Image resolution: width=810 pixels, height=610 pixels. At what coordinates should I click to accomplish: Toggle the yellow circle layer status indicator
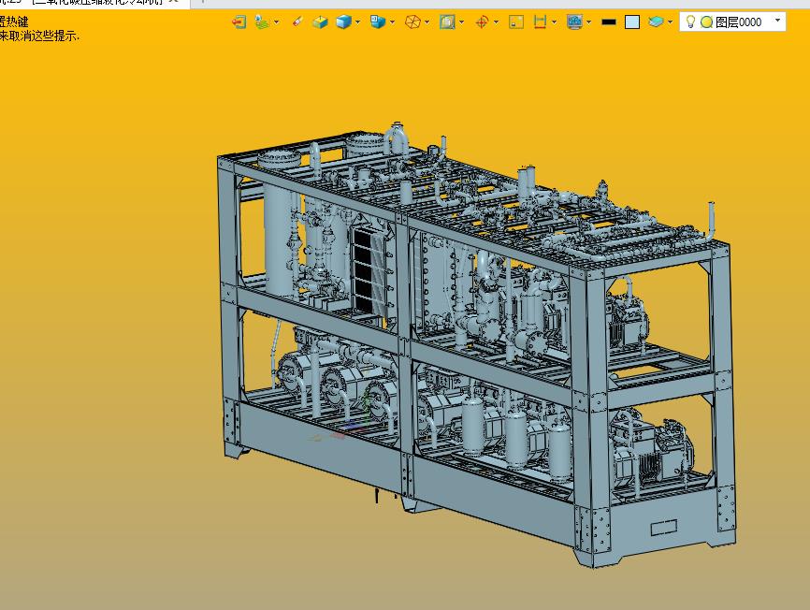coord(706,22)
